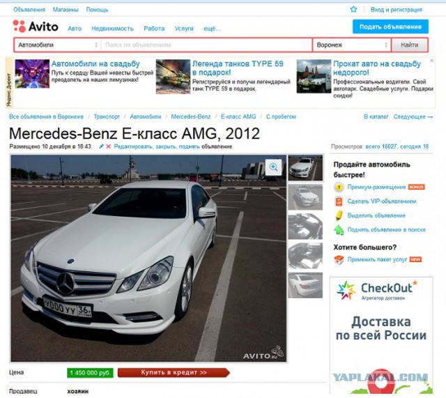Click the limousine ad thumbnail
Screen dimensions: 446x398
tap(32, 74)
